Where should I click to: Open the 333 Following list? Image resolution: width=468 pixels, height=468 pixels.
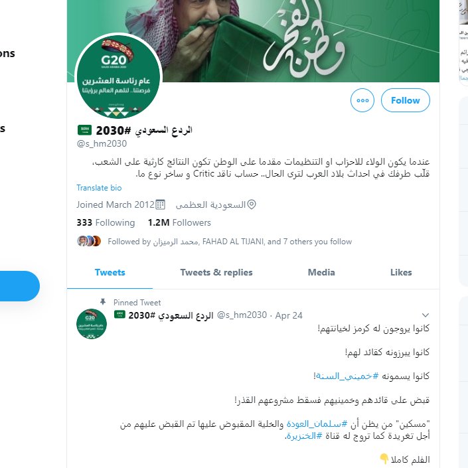[106, 222]
